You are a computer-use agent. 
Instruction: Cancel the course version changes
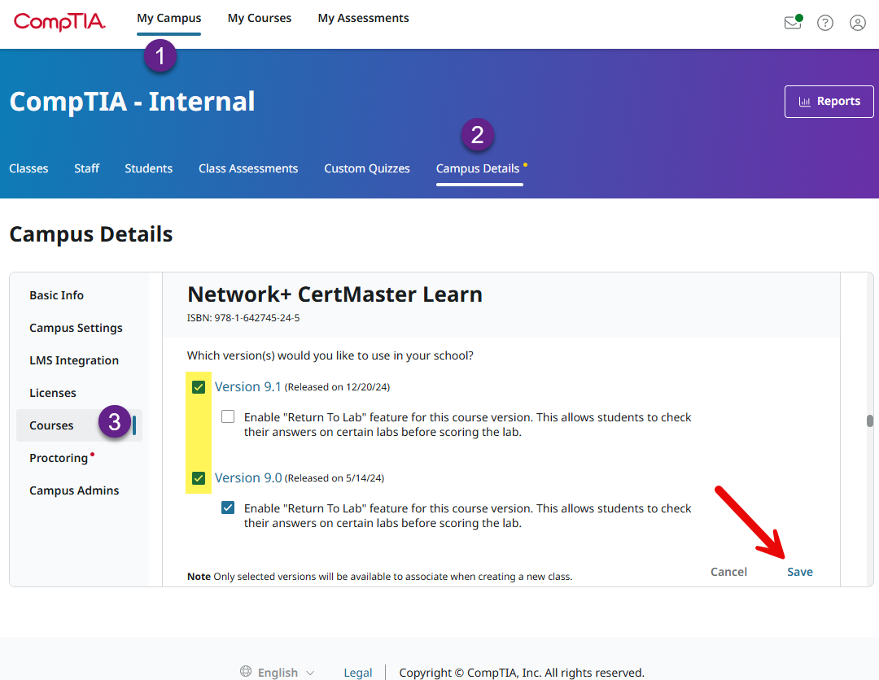coord(728,572)
